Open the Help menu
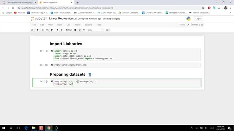 pyautogui.click(x=99, y=25)
